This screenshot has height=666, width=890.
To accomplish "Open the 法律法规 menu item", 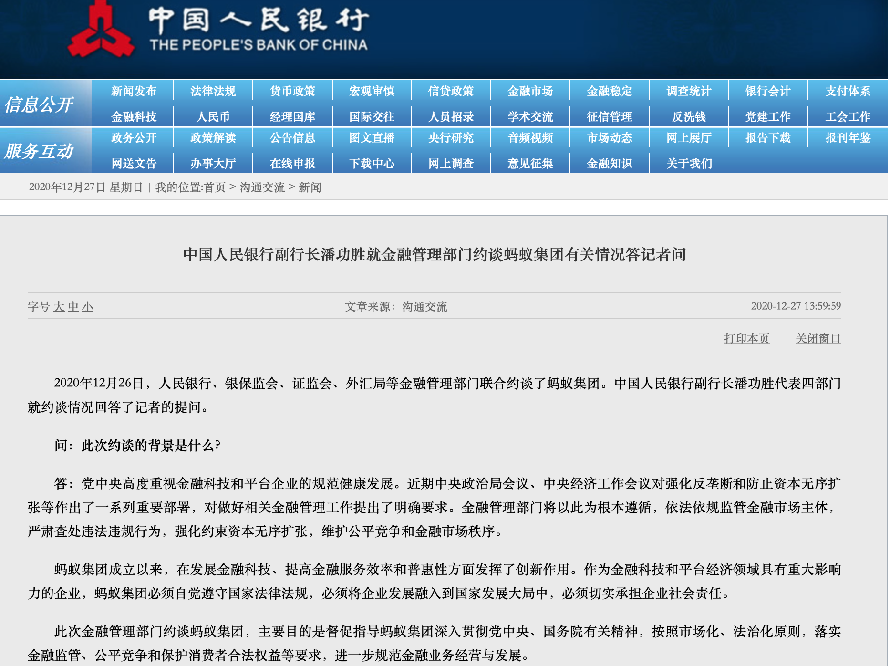I will coord(213,91).
